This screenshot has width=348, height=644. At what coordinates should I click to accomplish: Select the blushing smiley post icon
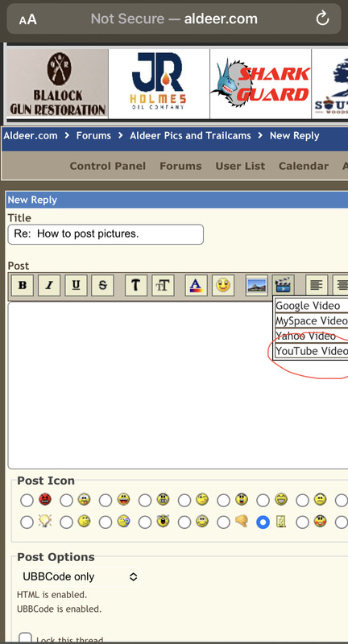[x=302, y=522]
